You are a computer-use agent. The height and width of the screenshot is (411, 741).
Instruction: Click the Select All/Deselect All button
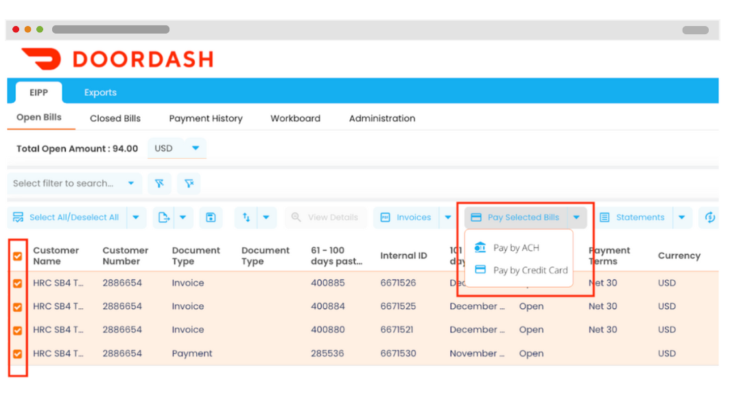pyautogui.click(x=67, y=218)
